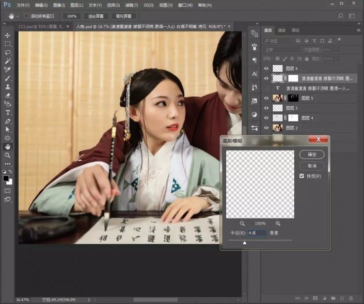The image size is (364, 304).
Task: Open the Hand tool preset picker arrow
Action: coord(18,16)
